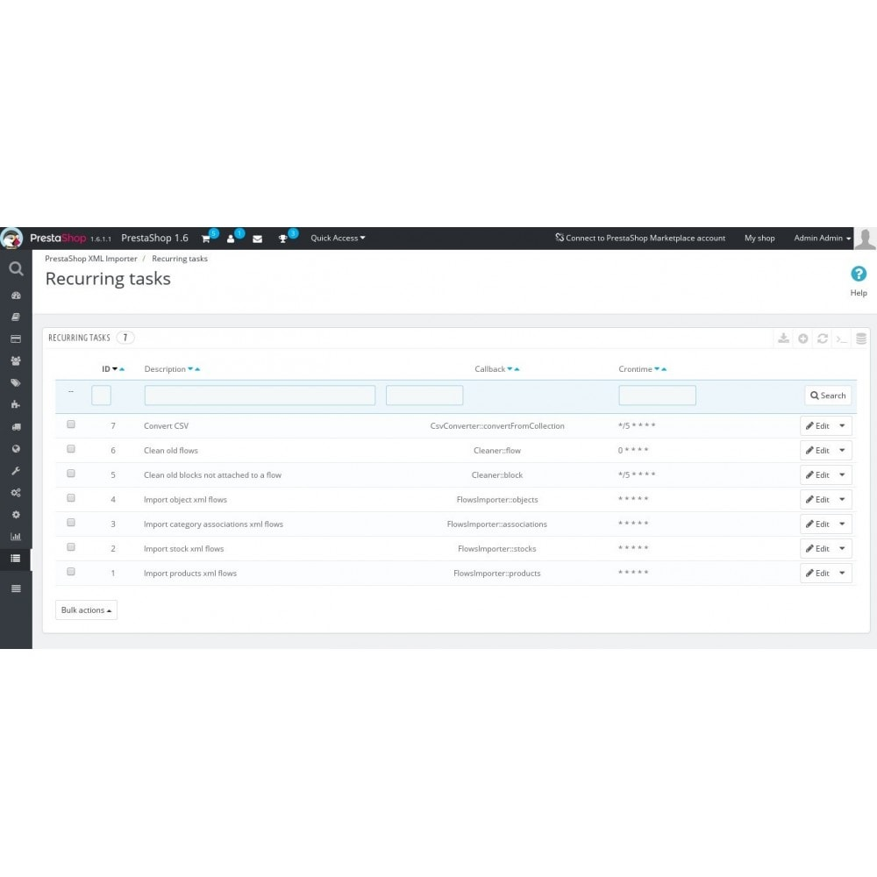This screenshot has width=877, height=877.
Task: Click the Refresh list icon
Action: click(823, 339)
